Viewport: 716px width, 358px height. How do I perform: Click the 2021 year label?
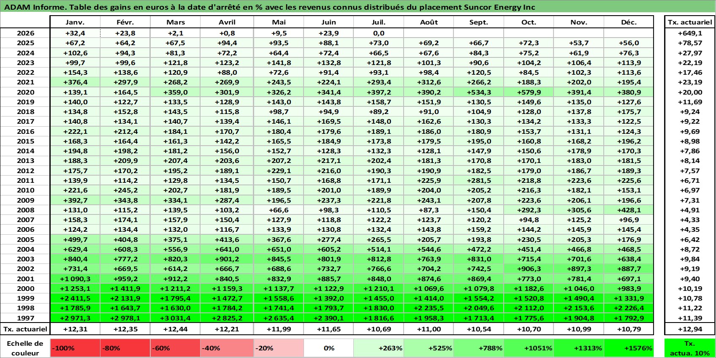[x=25, y=82]
